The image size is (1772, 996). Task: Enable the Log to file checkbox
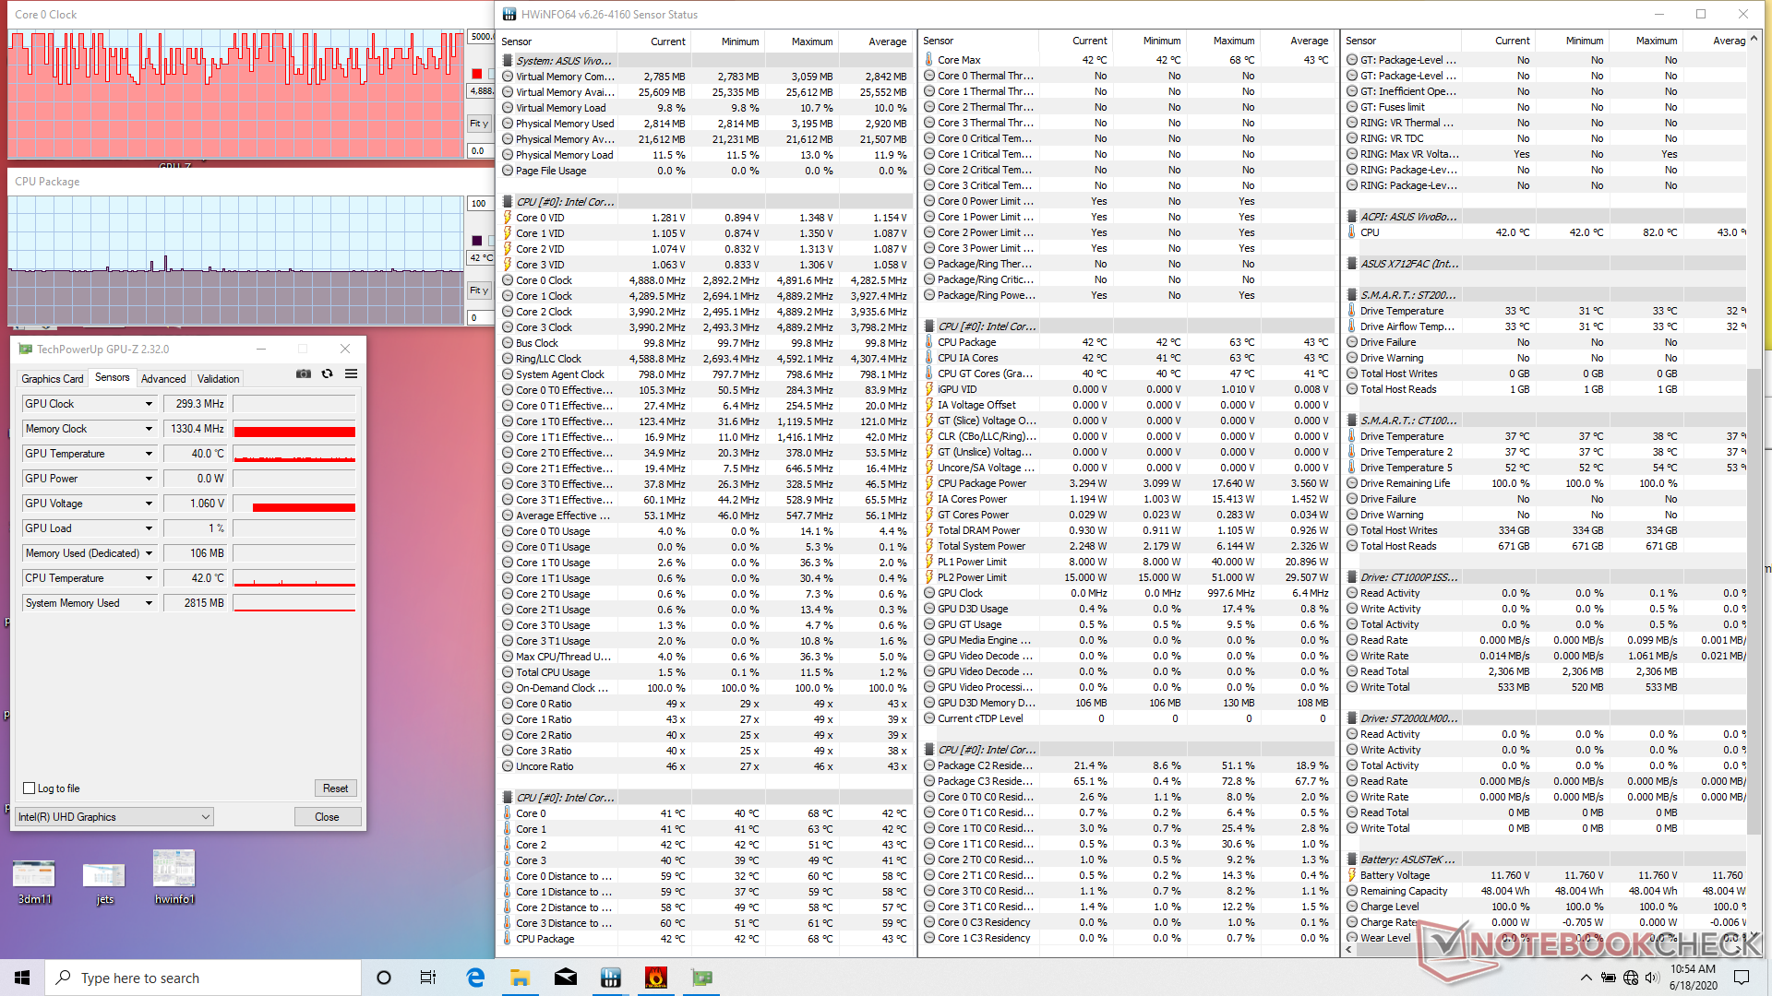30,788
